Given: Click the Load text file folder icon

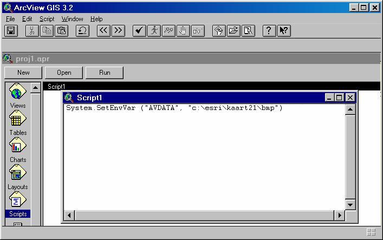Looking at the screenshot, I should (x=233, y=31).
